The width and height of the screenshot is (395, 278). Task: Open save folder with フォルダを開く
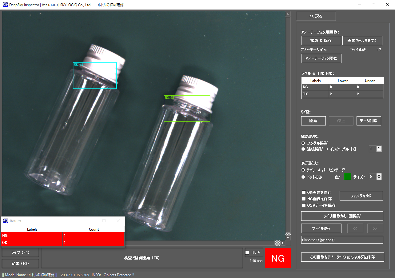[x=361, y=196]
